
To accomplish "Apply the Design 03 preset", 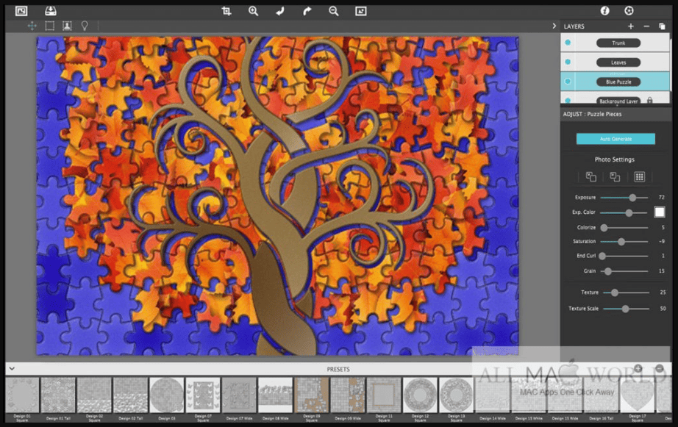I will click(x=166, y=395).
